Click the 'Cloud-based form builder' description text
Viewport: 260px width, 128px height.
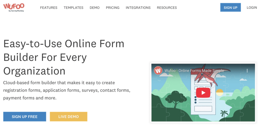click(67, 90)
